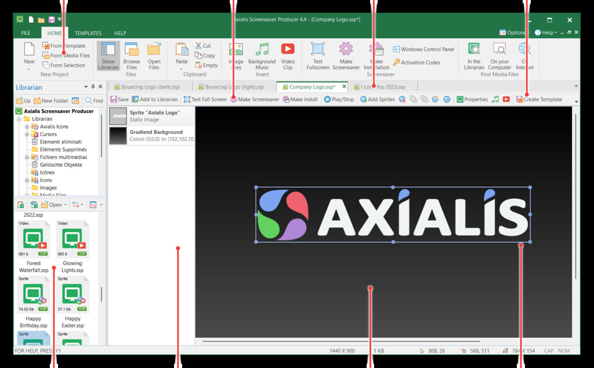Screen dimensions: 594x368
Task: Click the Activation Codes key icon
Action: [397, 63]
